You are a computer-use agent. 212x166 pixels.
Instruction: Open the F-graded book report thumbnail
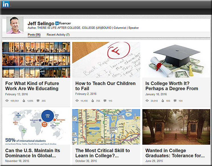tap(106, 60)
